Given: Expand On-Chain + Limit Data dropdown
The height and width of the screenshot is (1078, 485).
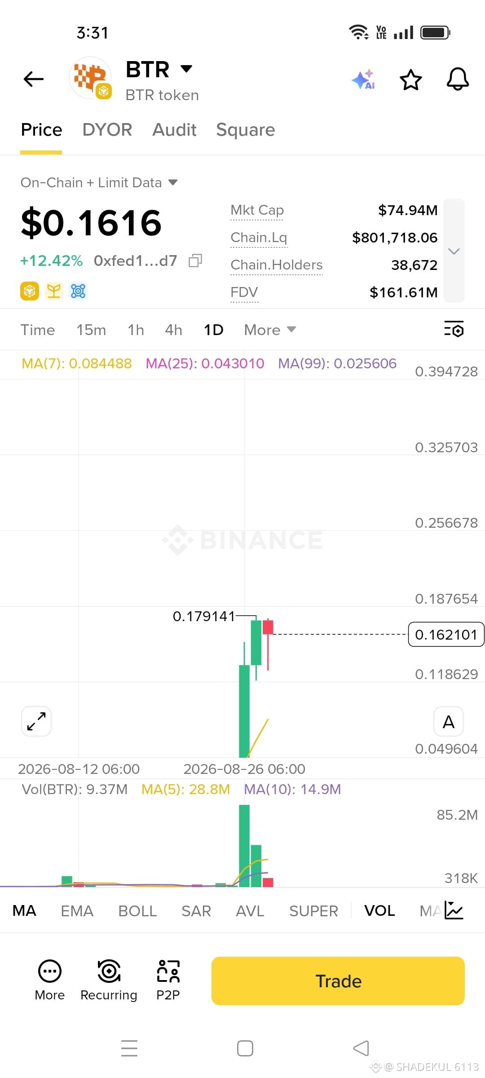Looking at the screenshot, I should 99,182.
